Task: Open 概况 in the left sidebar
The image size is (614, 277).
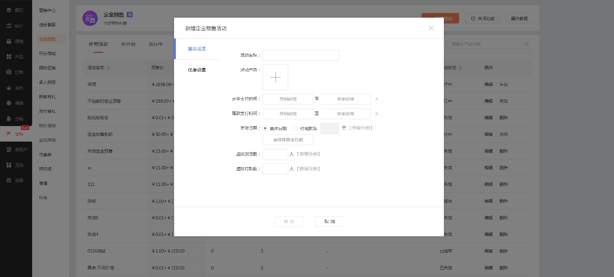Action: coord(16,10)
